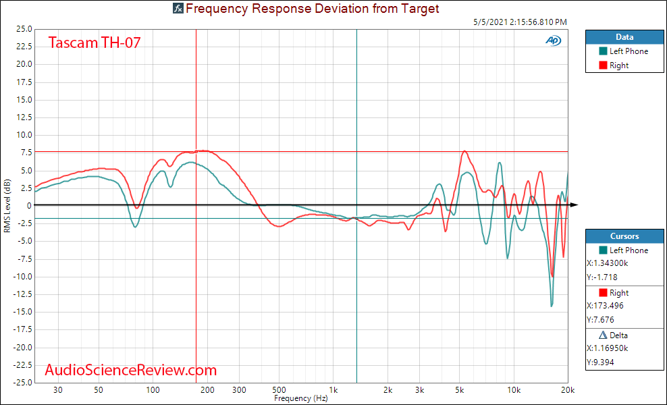This screenshot has width=667, height=405.
Task: Click the teal Left Phone swatch in Cursors panel
Action: click(603, 250)
